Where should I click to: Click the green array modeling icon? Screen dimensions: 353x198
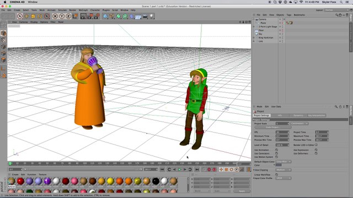[125, 16]
